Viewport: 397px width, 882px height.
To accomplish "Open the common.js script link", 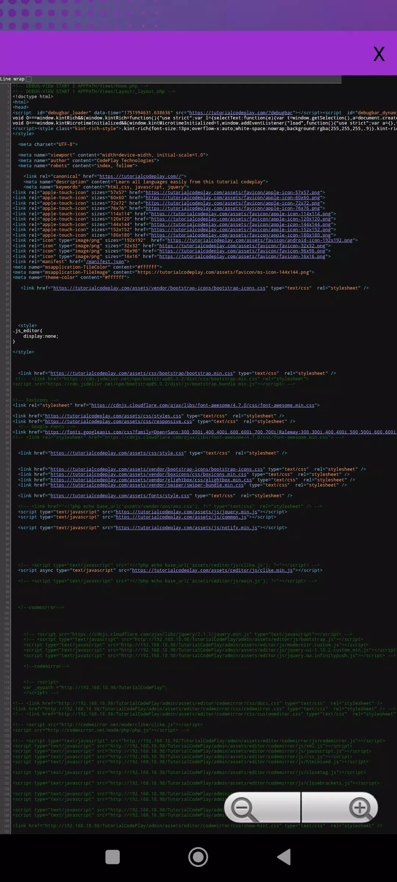I will [181, 517].
